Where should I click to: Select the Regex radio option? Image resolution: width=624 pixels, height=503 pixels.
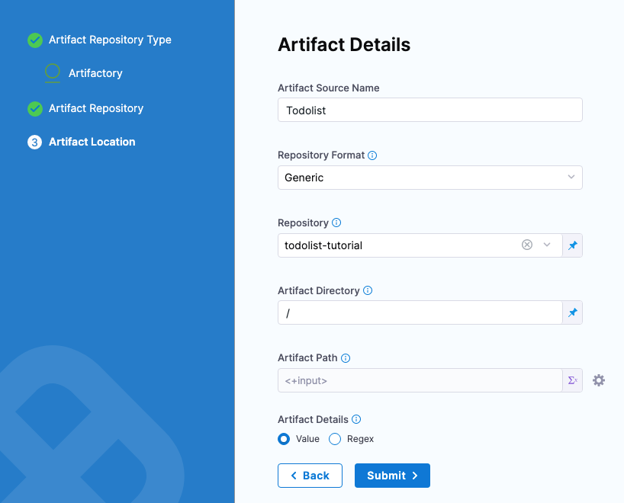pyautogui.click(x=334, y=439)
